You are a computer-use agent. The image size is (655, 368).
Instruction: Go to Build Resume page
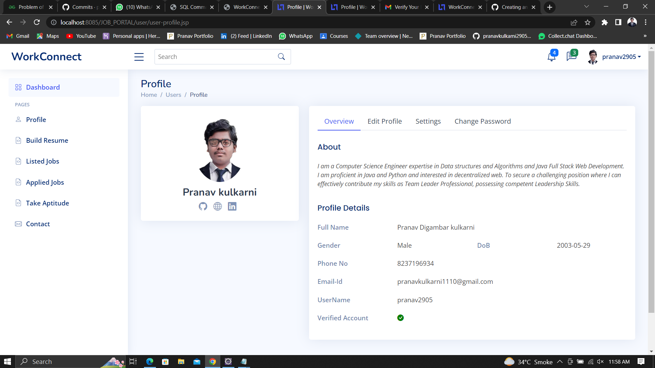(47, 140)
